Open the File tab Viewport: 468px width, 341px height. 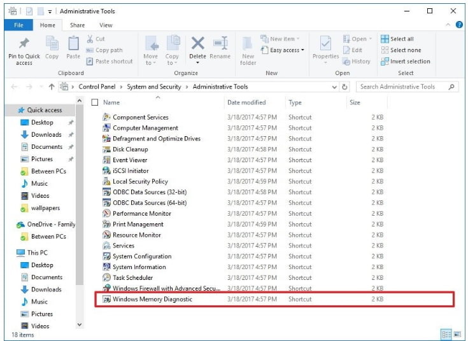pyautogui.click(x=18, y=25)
